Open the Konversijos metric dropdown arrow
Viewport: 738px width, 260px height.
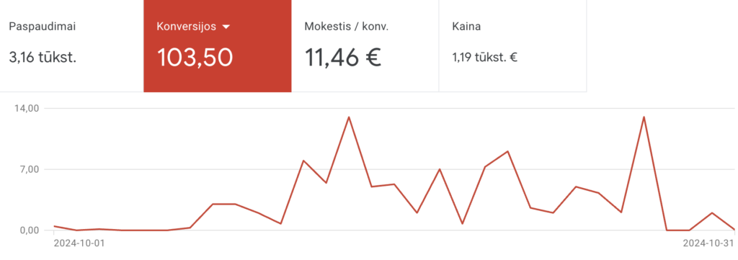coord(226,27)
